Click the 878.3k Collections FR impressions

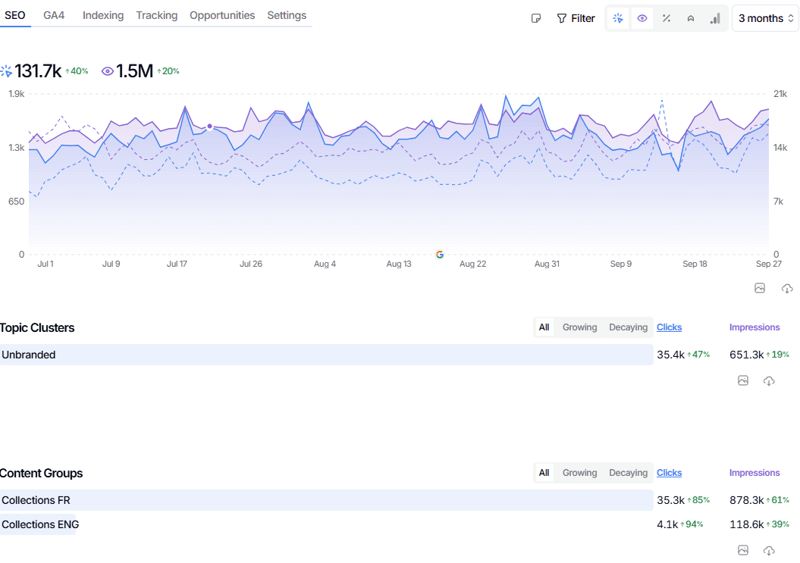[746, 500]
